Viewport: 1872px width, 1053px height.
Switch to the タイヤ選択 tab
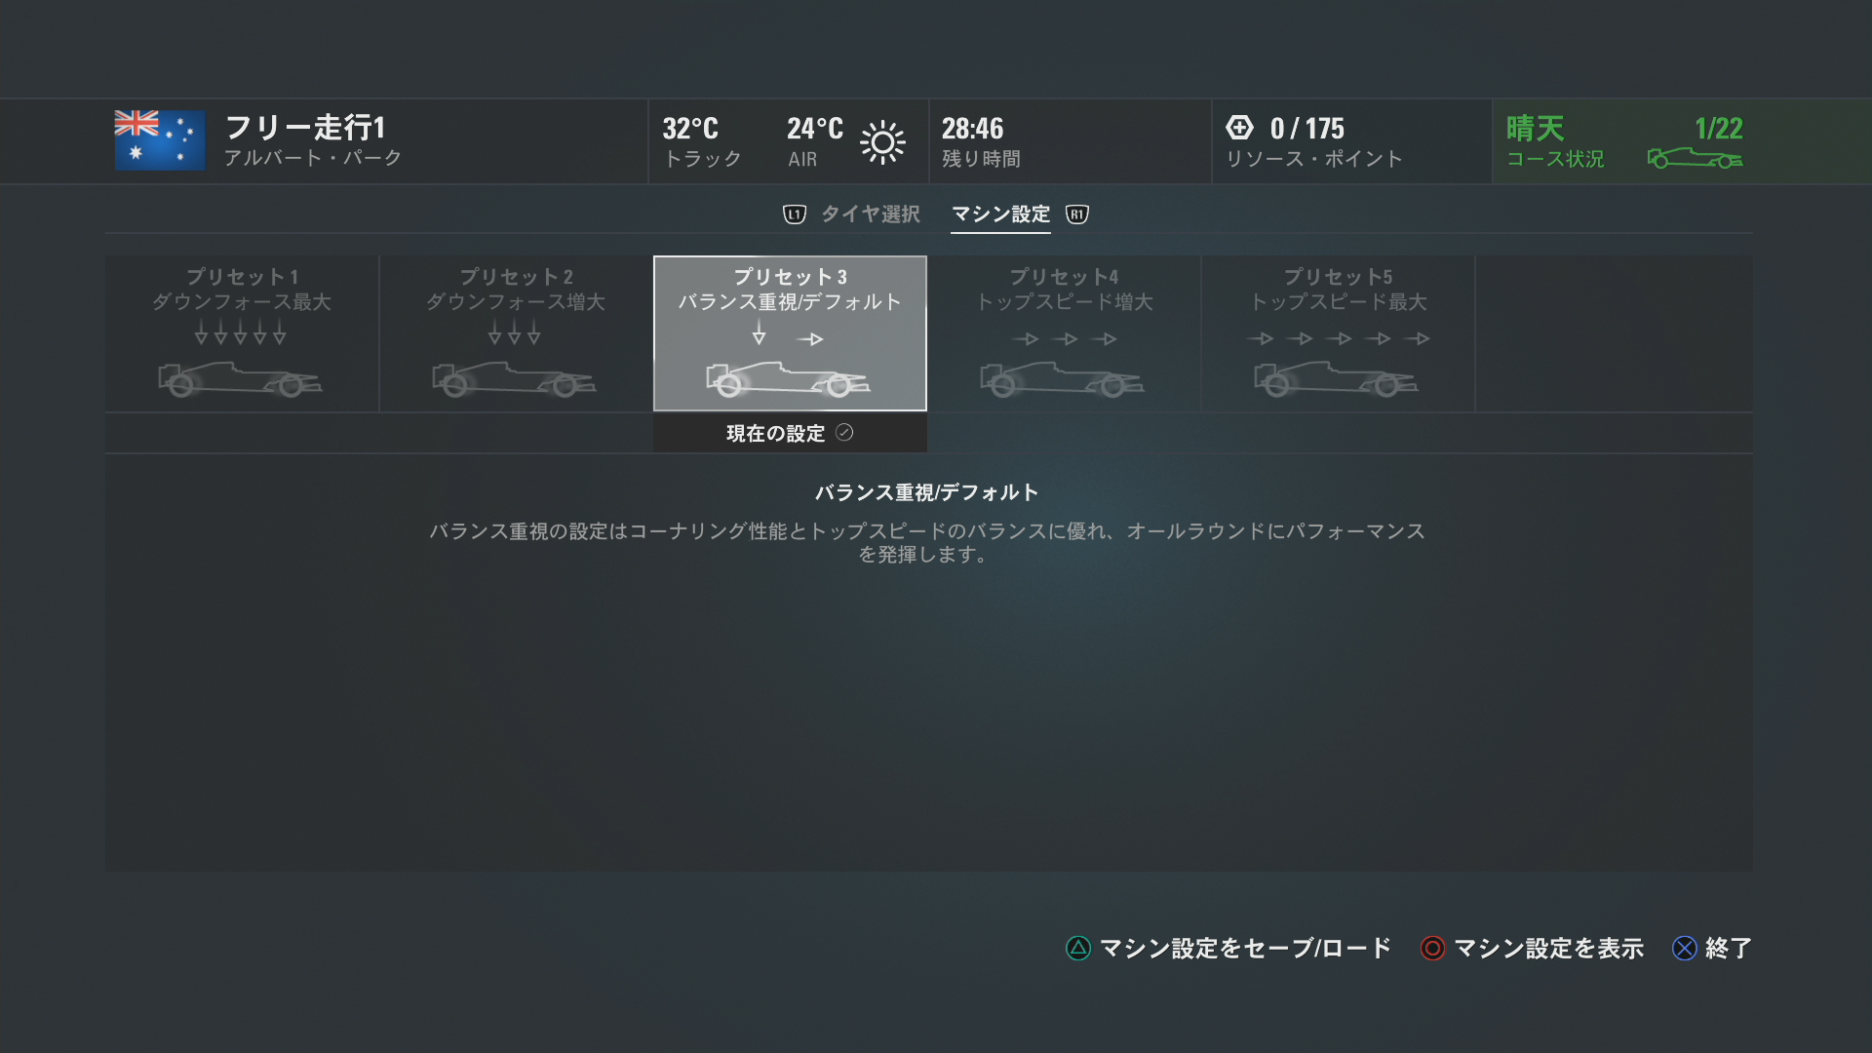[x=871, y=214]
